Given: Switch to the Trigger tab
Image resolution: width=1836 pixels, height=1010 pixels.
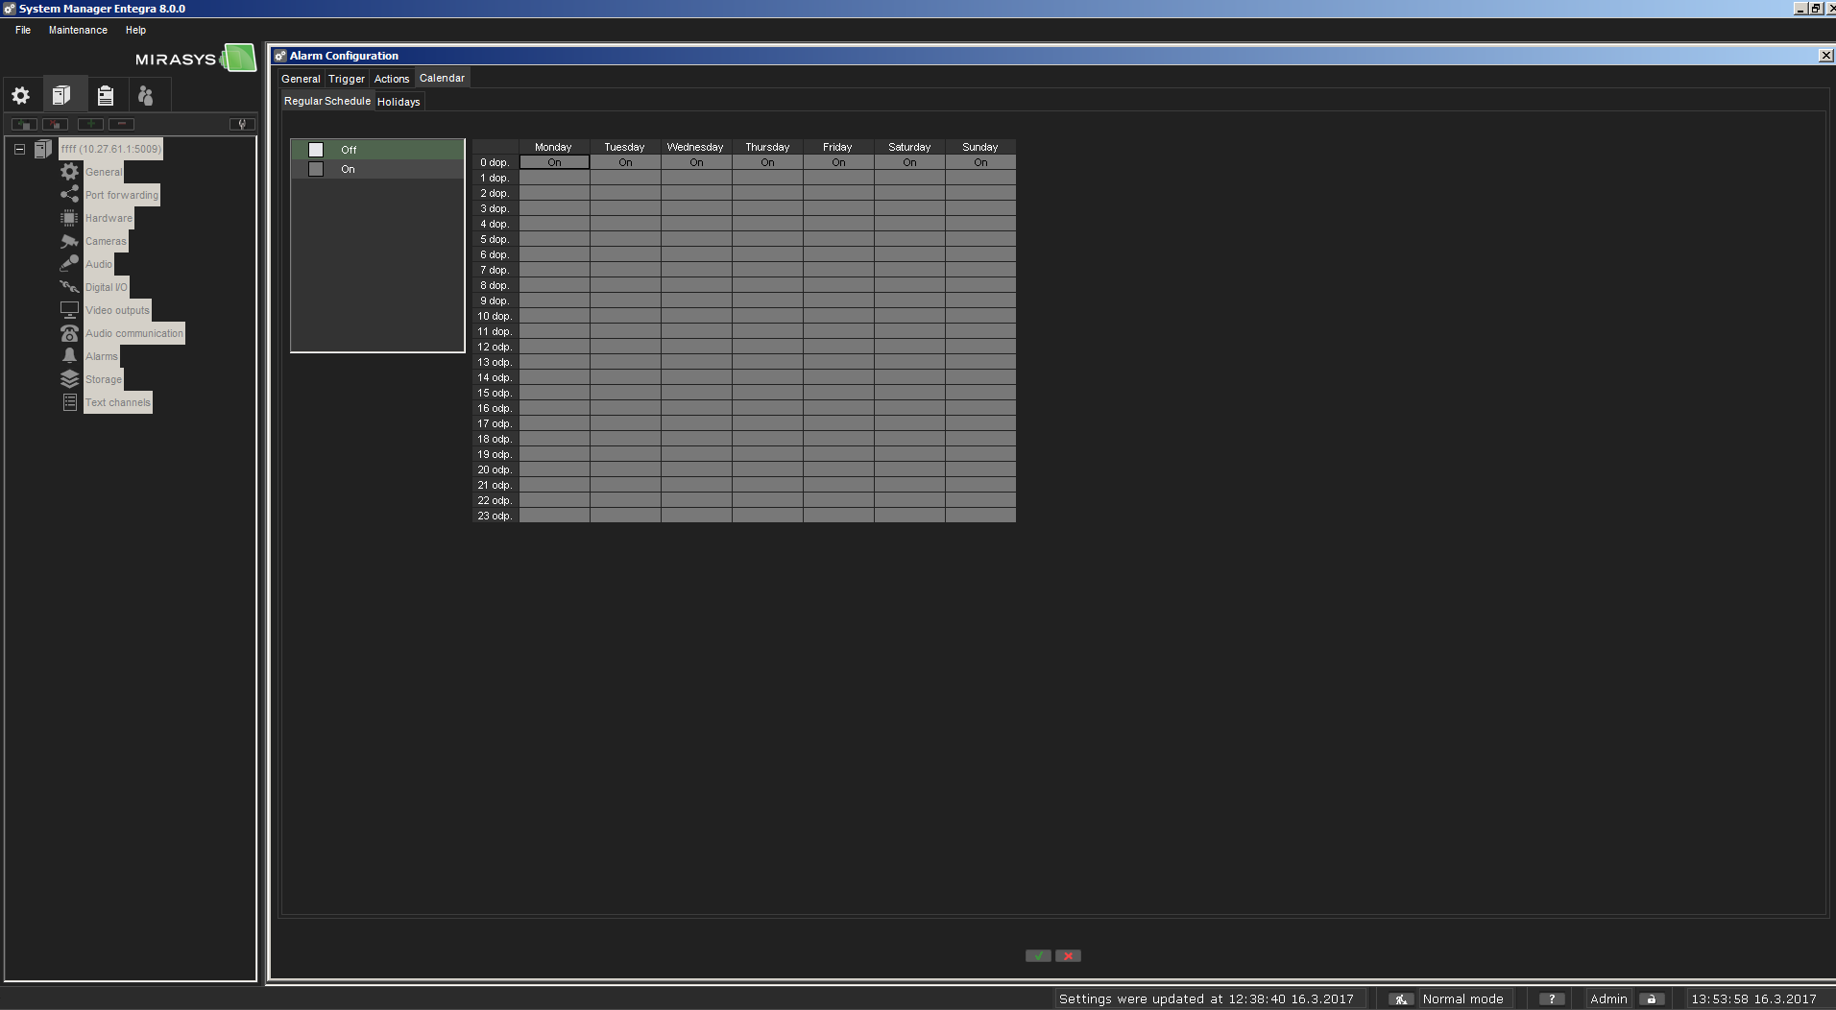Looking at the screenshot, I should (347, 79).
